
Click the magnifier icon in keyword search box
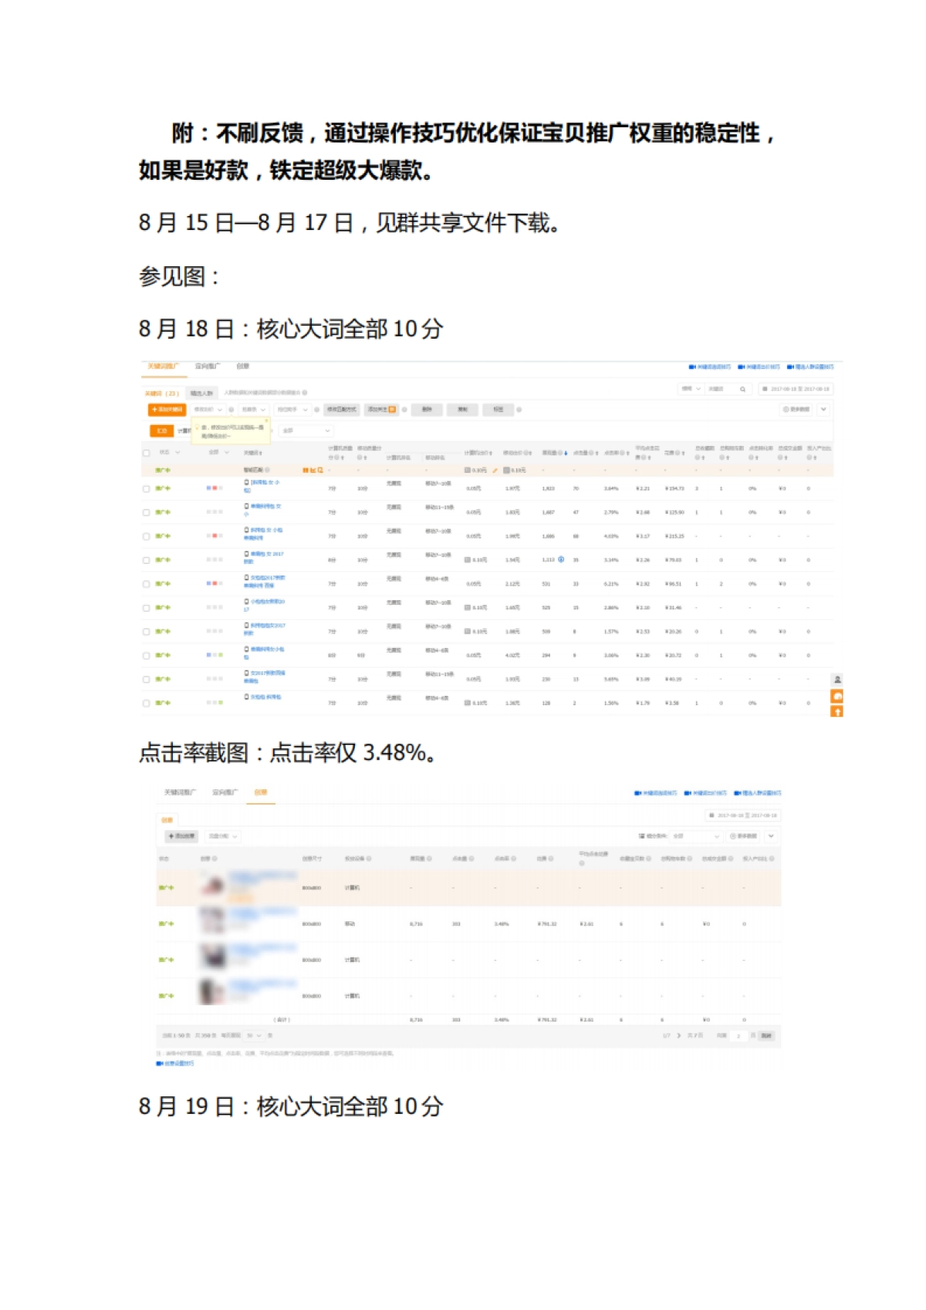tap(742, 389)
